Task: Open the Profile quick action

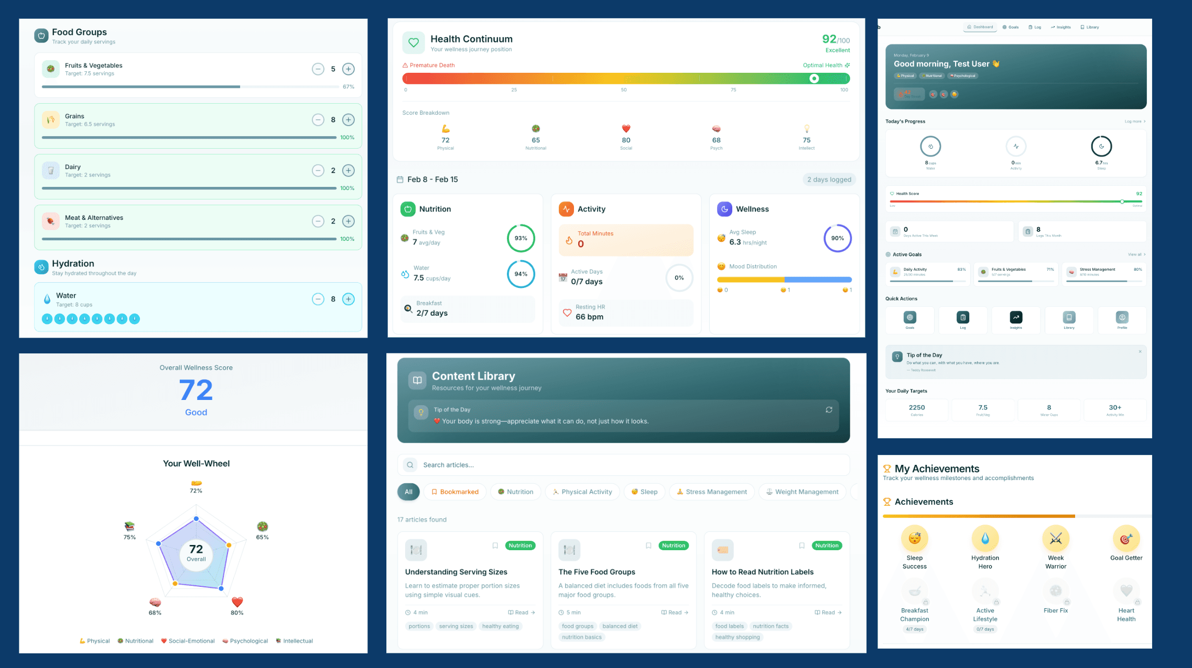Action: (1122, 320)
